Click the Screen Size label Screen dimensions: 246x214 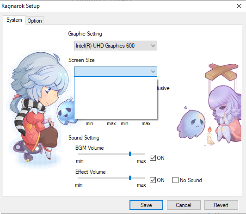81,60
